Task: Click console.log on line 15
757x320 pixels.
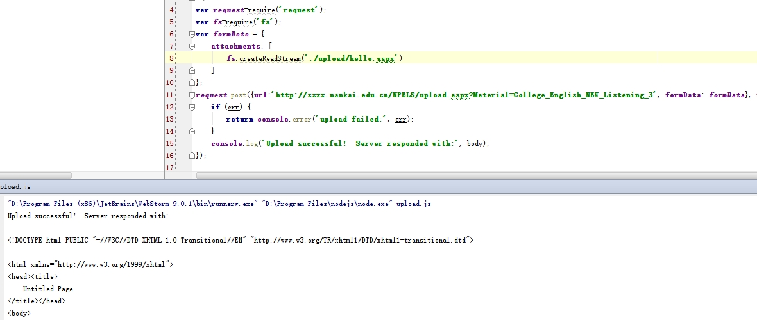Action: (x=235, y=143)
